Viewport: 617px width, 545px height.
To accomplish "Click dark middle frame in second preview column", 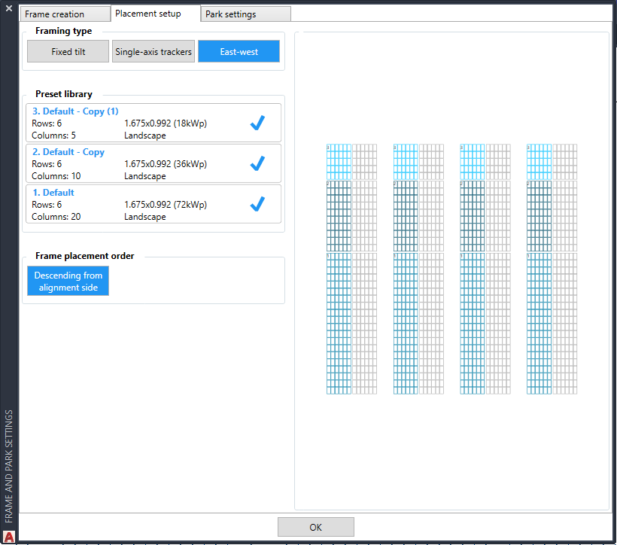I will pyautogui.click(x=406, y=215).
